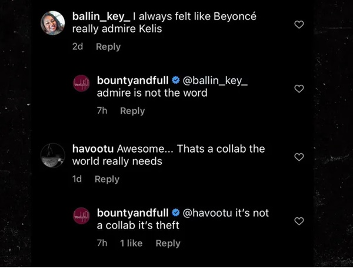Viewport: 353px width, 268px height.
Task: View the "1 like" count on the theft reply
Action: point(131,243)
